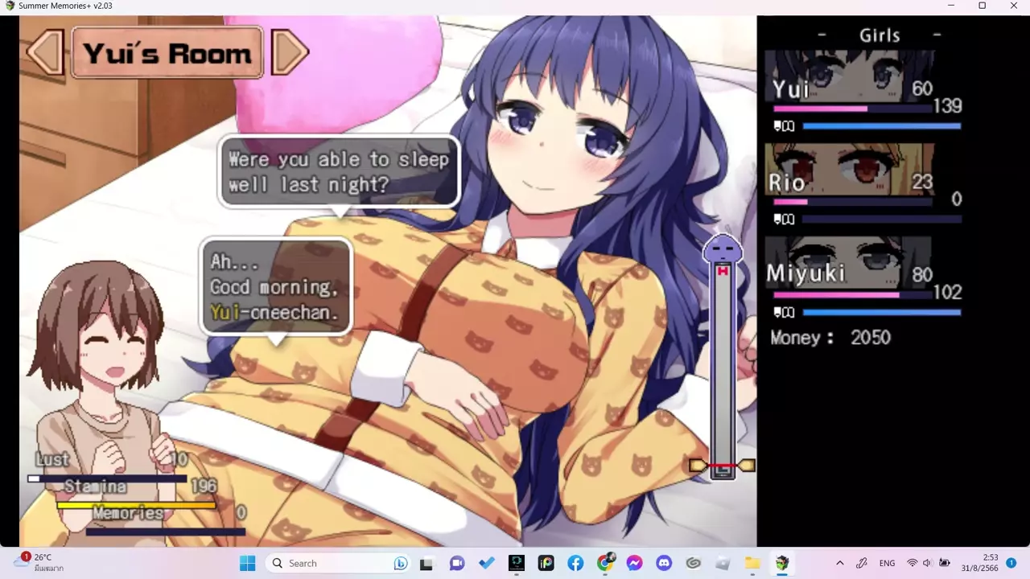Image resolution: width=1030 pixels, height=579 pixels.
Task: Select Miyuki's portrait in the Girls panel
Action: (x=849, y=263)
